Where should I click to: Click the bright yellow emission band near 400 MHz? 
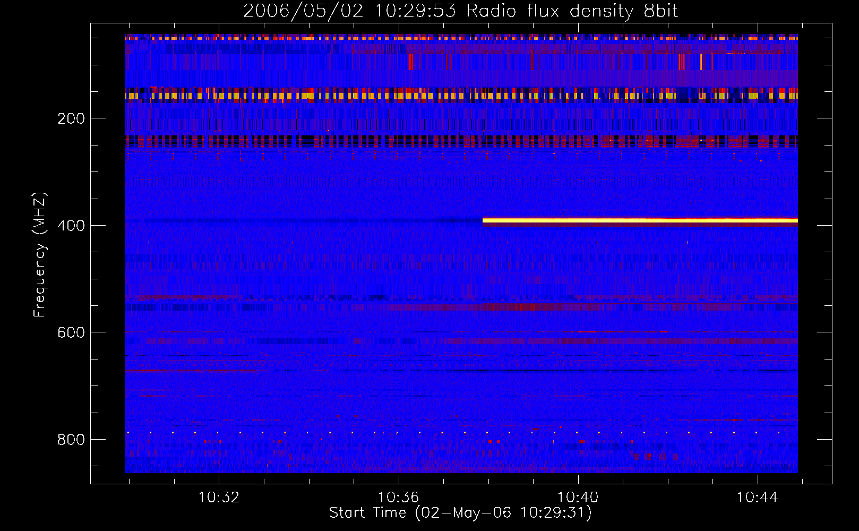640,220
